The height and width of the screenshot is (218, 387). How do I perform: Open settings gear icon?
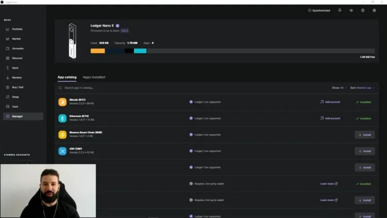(374, 10)
